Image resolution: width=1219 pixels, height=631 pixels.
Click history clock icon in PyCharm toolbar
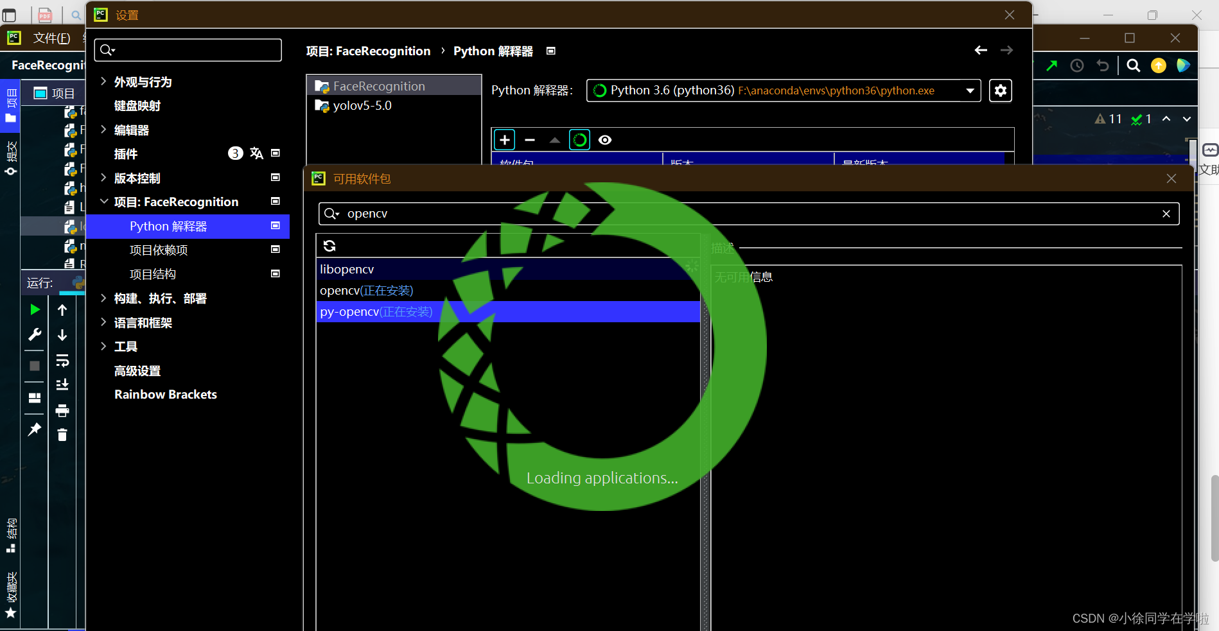(x=1077, y=65)
